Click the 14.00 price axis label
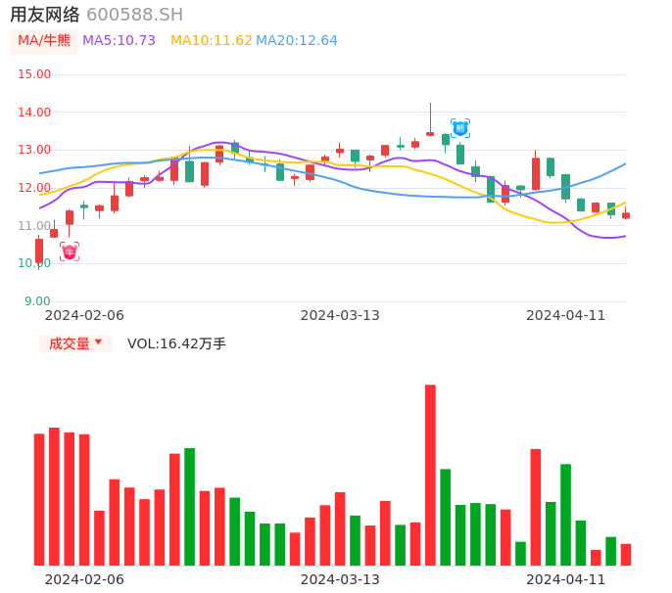The height and width of the screenshot is (593, 672). [34, 113]
